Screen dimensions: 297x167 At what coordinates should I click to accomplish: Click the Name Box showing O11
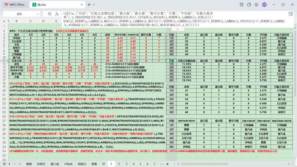[x=19, y=14]
